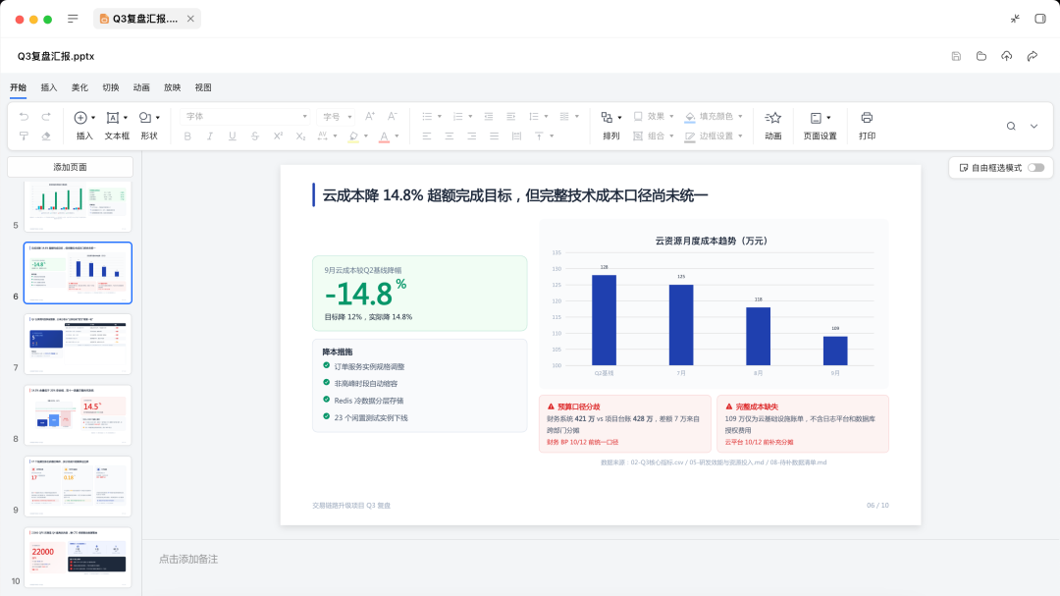This screenshot has width=1060, height=596.
Task: Select the Q3复盘汇报 document tab
Action: (x=144, y=19)
